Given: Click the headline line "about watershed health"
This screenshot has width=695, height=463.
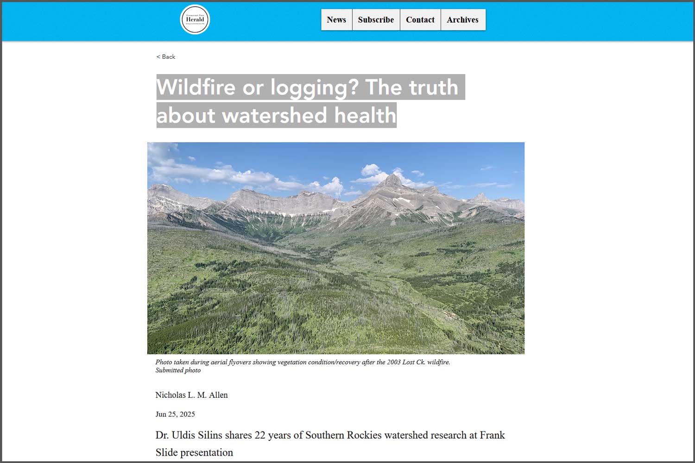Looking at the screenshot, I should click(277, 115).
